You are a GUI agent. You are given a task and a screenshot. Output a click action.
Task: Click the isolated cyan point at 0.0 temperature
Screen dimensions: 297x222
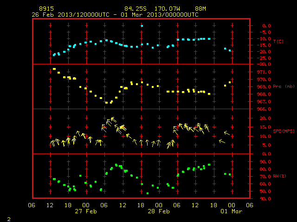tap(142, 26)
